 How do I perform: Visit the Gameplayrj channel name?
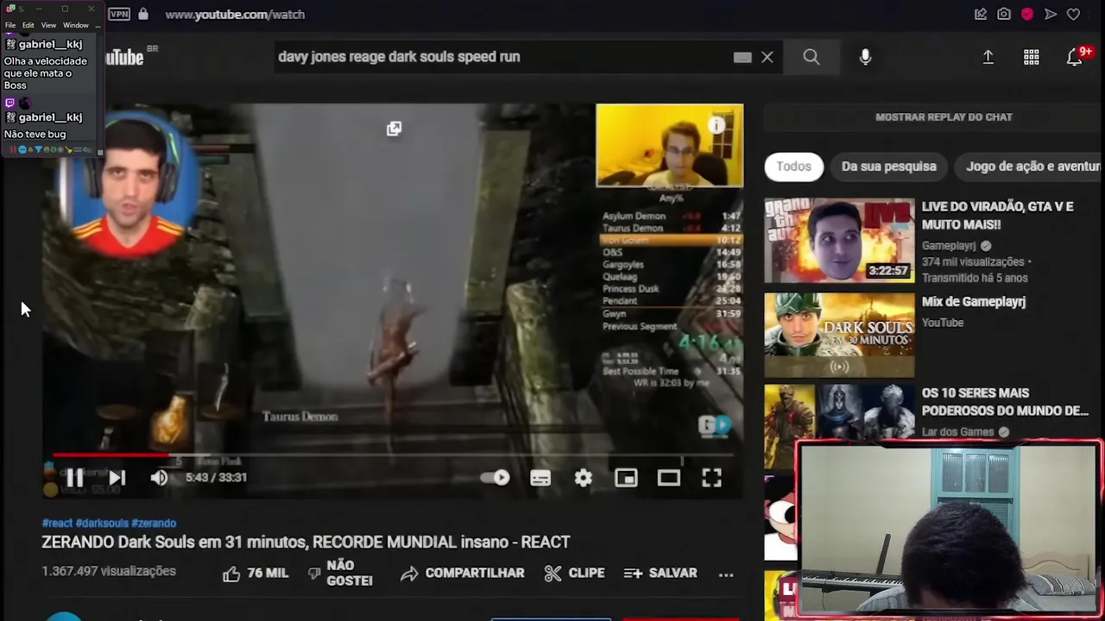pyautogui.click(x=950, y=246)
